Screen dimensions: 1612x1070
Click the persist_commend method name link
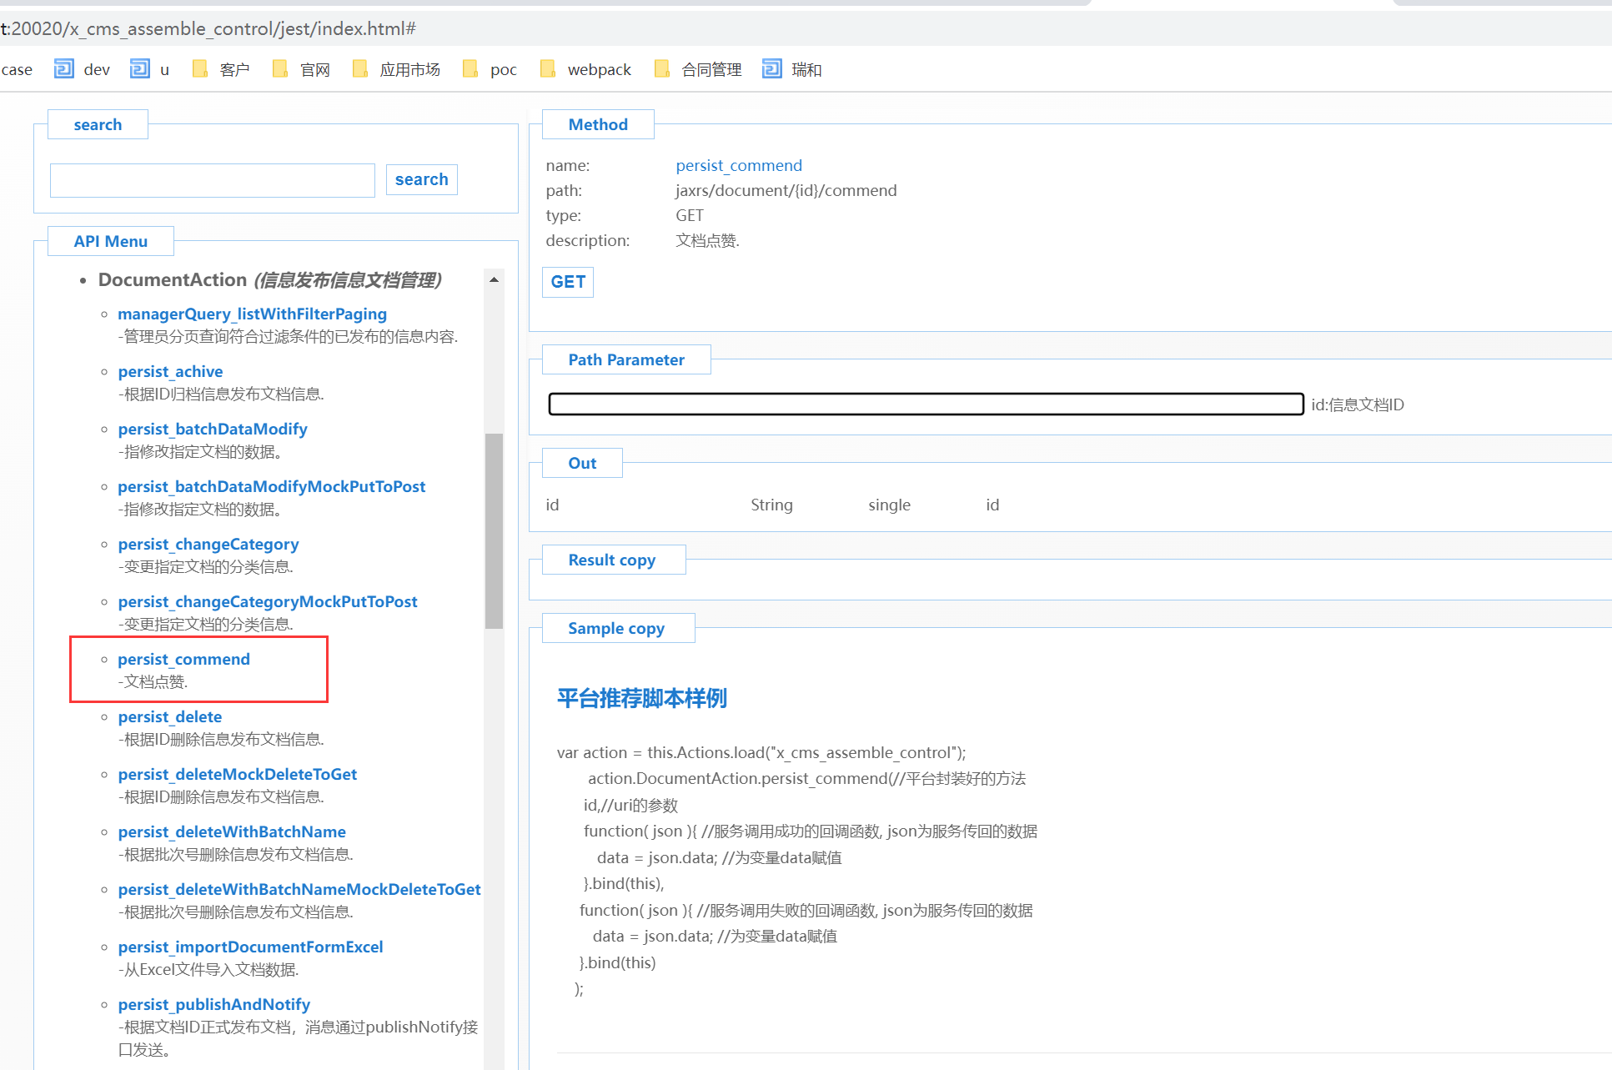[x=738, y=165]
